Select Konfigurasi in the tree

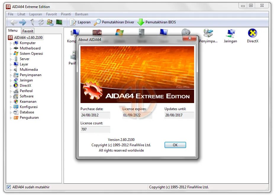(29, 107)
